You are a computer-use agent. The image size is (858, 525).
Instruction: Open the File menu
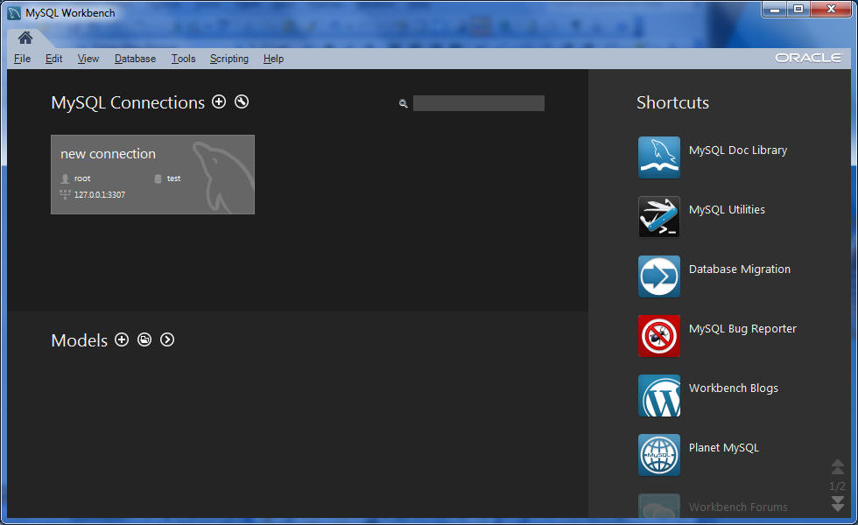[23, 59]
